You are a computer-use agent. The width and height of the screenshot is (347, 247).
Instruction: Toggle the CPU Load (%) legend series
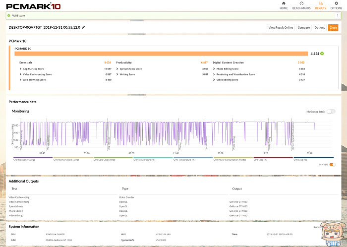tap(313, 159)
